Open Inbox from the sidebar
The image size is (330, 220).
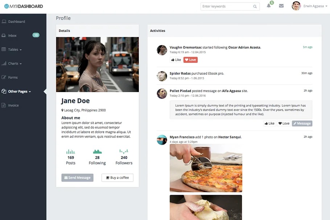click(x=12, y=36)
